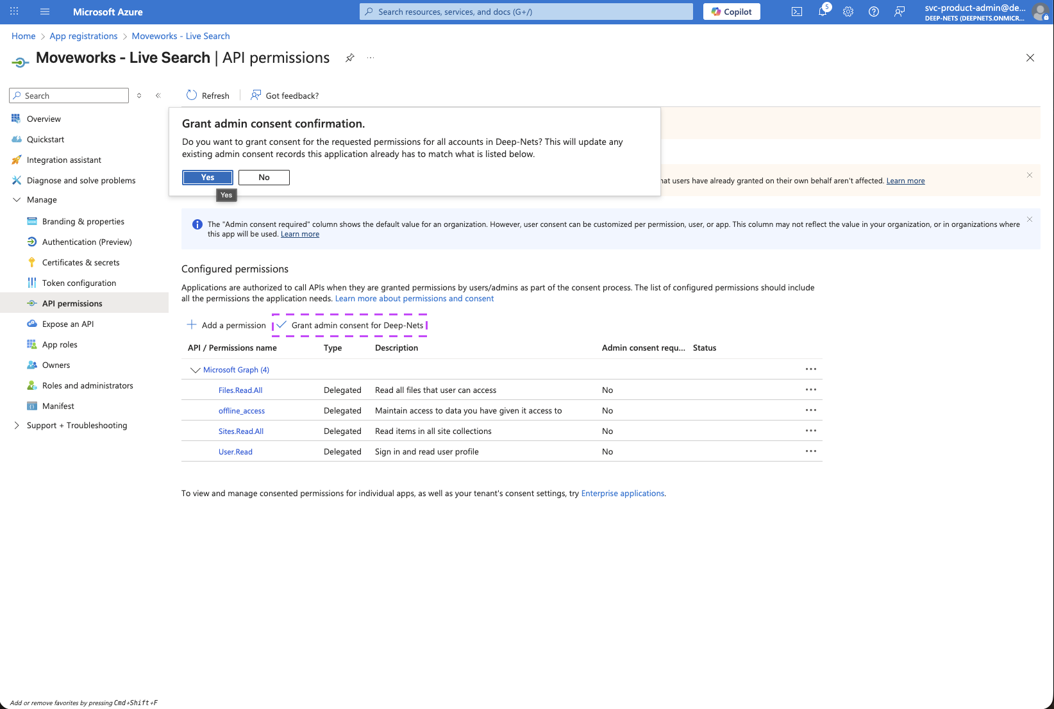The image size is (1054, 709).
Task: Dismiss the orange warning banner
Action: (x=1030, y=175)
